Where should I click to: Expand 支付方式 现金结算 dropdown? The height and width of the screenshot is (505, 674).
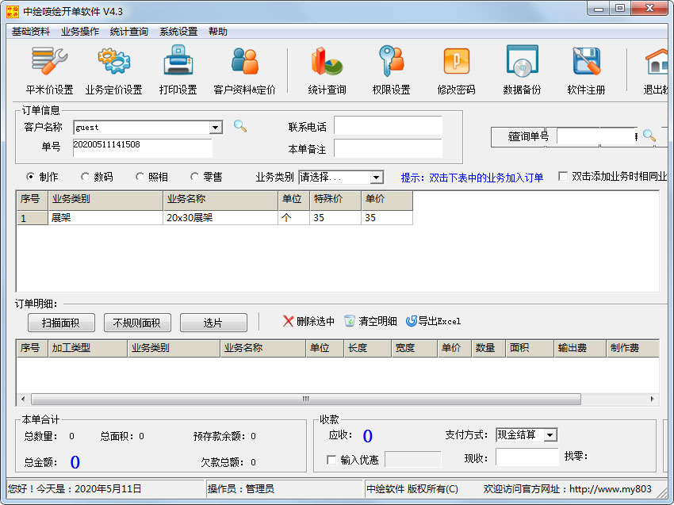(x=550, y=435)
